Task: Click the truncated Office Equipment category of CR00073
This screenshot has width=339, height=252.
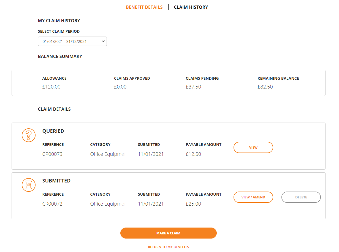Action: tap(107, 154)
